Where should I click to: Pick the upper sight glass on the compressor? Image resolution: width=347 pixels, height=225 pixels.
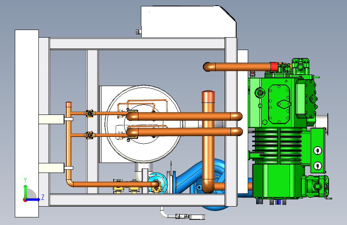point(318,151)
